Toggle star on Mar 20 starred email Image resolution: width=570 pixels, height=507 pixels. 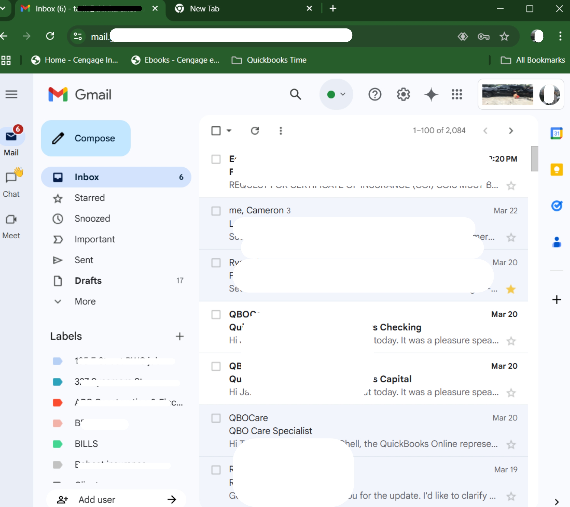pyautogui.click(x=511, y=289)
